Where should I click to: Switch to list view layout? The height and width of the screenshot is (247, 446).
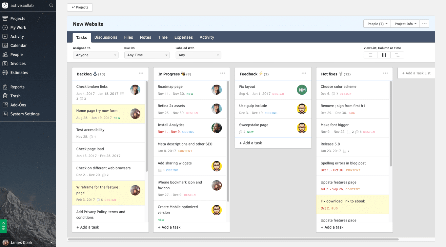click(x=370, y=55)
